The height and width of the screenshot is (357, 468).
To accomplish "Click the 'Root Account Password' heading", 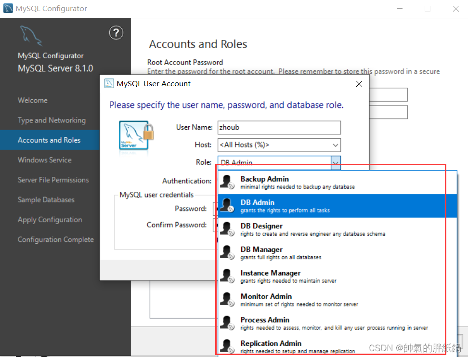I will (185, 63).
